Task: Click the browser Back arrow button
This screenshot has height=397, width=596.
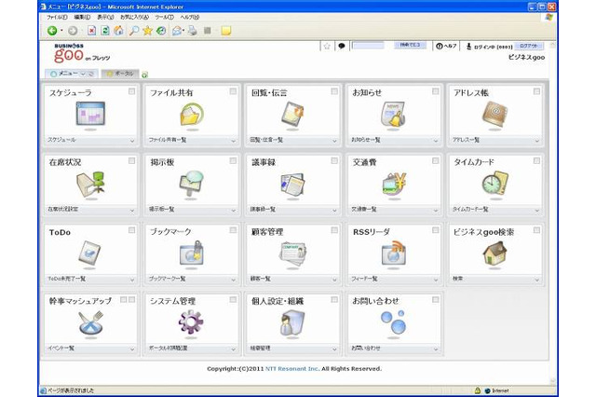Action: (x=52, y=31)
